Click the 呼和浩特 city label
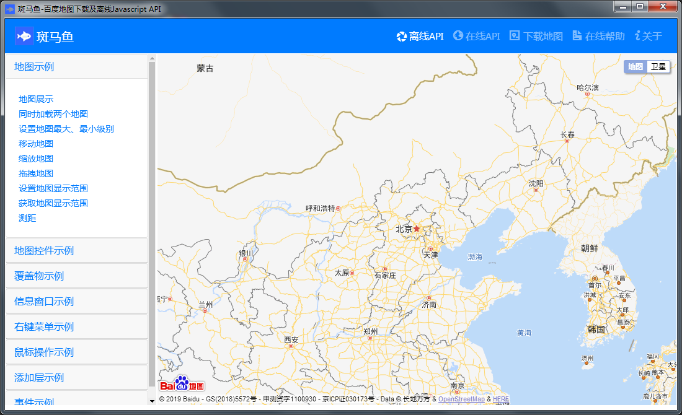Image resolution: width=682 pixels, height=415 pixels. 321,208
